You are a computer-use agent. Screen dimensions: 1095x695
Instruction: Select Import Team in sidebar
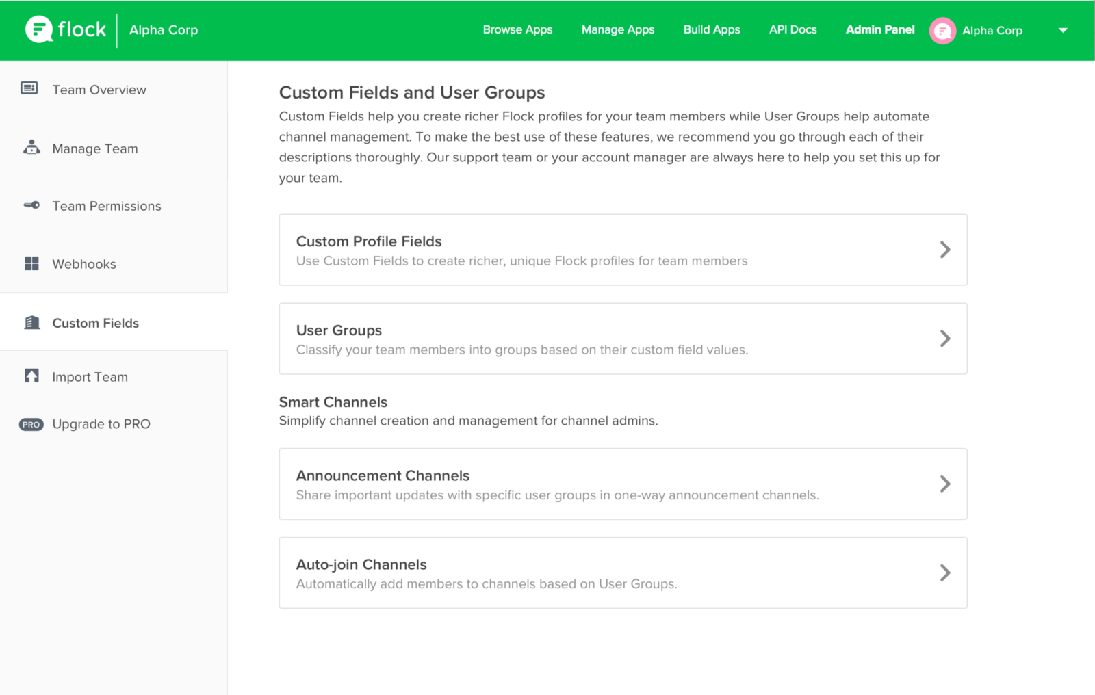(90, 377)
